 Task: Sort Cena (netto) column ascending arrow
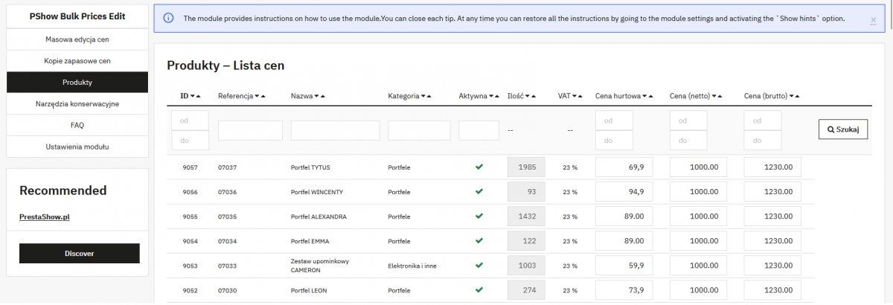pos(720,96)
